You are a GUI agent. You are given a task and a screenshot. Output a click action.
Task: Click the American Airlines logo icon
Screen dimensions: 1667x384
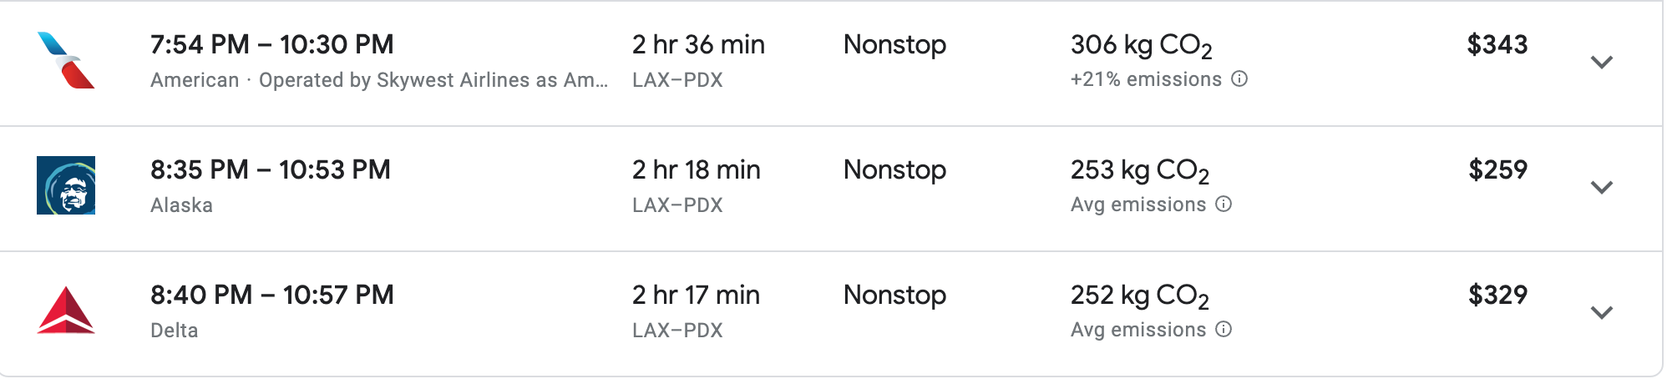66,60
